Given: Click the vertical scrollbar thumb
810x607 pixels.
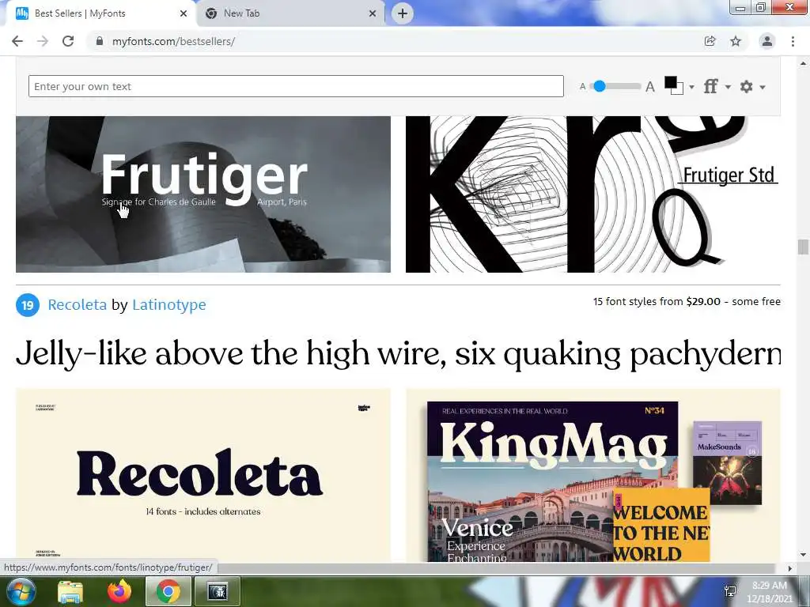Looking at the screenshot, I should (x=803, y=247).
